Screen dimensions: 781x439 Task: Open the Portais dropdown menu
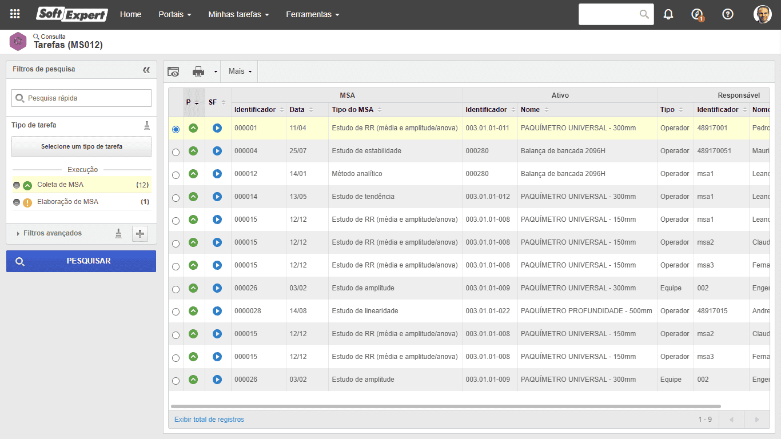(175, 14)
